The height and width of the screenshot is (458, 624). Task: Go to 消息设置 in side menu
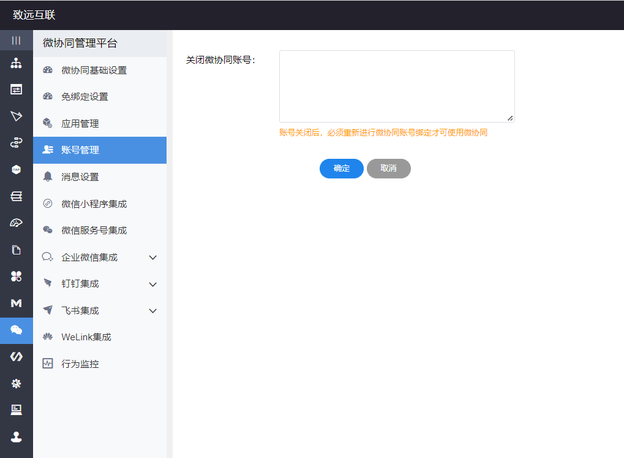tap(80, 177)
